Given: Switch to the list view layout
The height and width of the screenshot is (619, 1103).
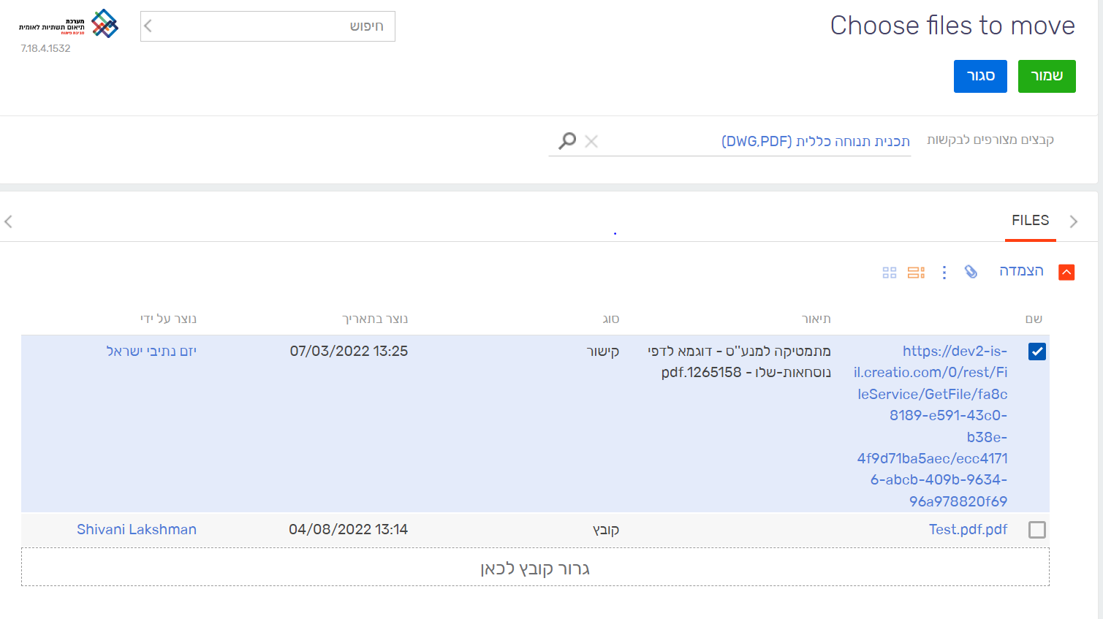Looking at the screenshot, I should pyautogui.click(x=916, y=272).
